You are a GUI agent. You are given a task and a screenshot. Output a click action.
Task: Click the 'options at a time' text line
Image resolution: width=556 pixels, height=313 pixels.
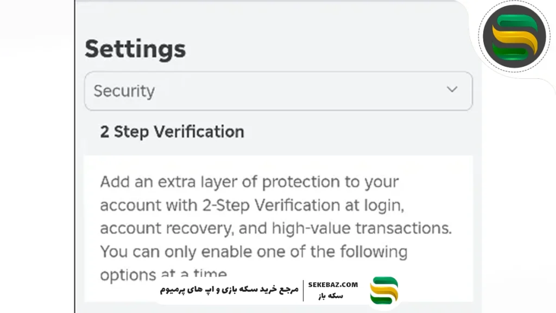pyautogui.click(x=163, y=273)
